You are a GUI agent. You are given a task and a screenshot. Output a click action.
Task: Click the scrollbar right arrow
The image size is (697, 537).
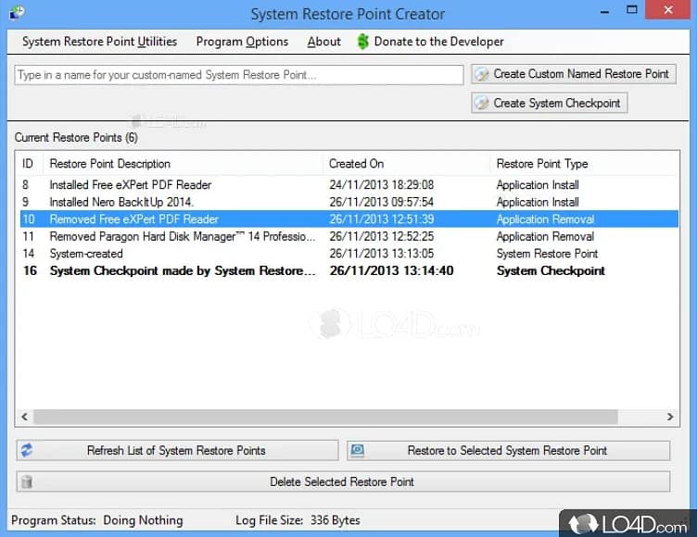[x=670, y=417]
